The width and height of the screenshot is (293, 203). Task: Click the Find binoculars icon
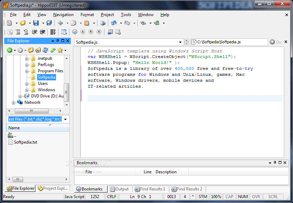pos(143,23)
